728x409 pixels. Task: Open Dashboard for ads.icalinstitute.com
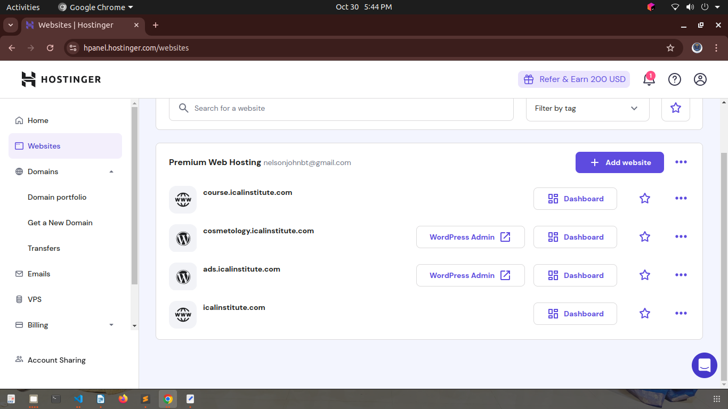[x=575, y=275]
